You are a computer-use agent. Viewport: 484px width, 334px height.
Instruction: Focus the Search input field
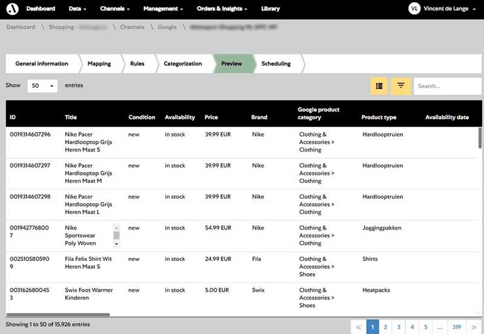click(x=447, y=86)
